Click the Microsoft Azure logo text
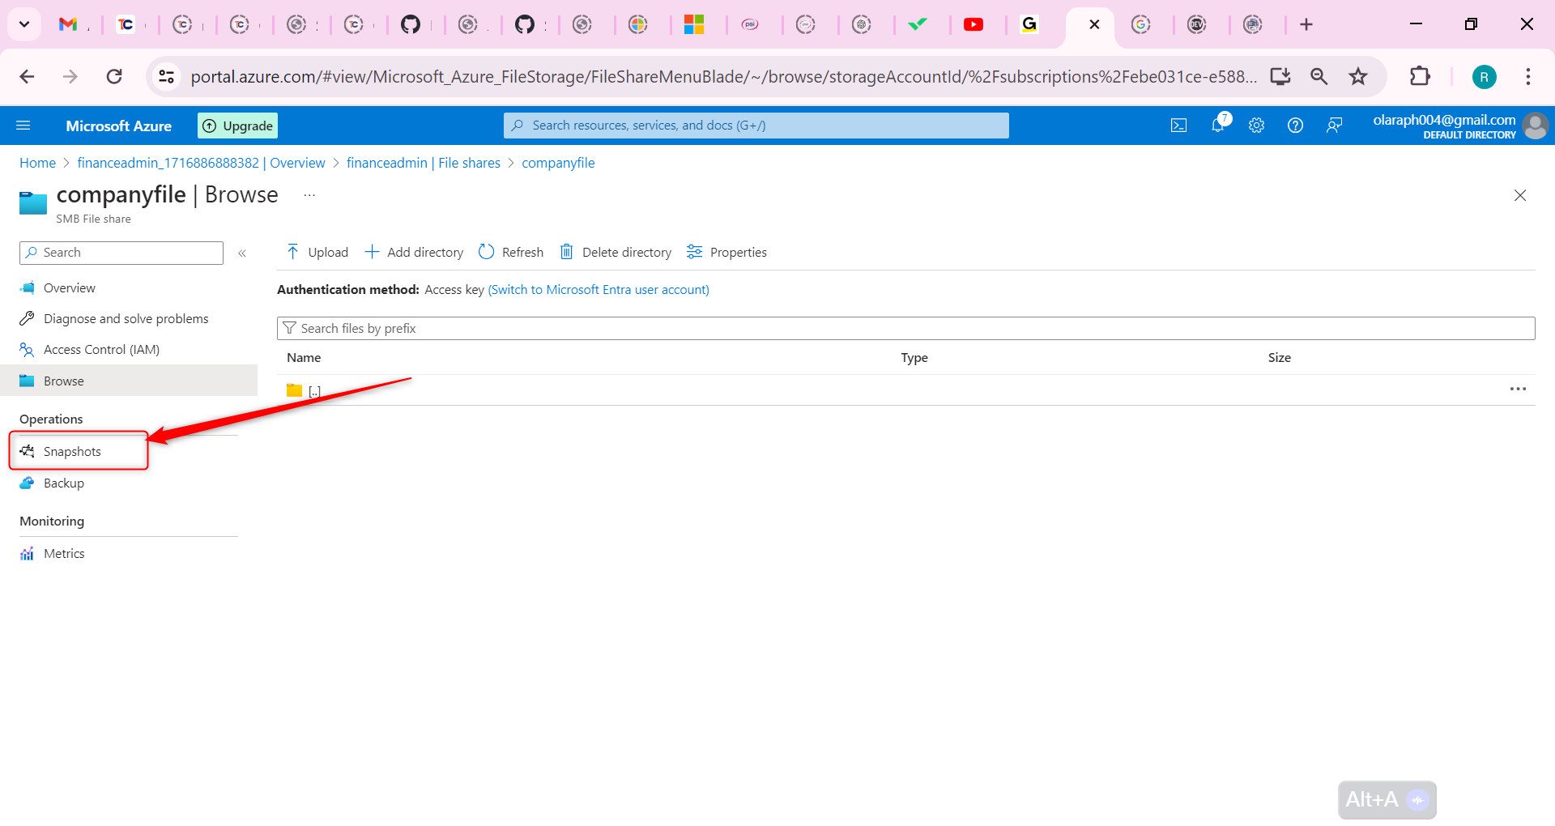The height and width of the screenshot is (826, 1555). pyautogui.click(x=118, y=126)
